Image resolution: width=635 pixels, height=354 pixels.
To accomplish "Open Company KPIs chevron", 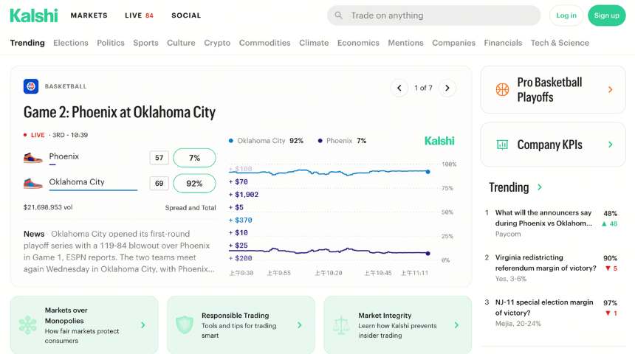I will 611,145.
